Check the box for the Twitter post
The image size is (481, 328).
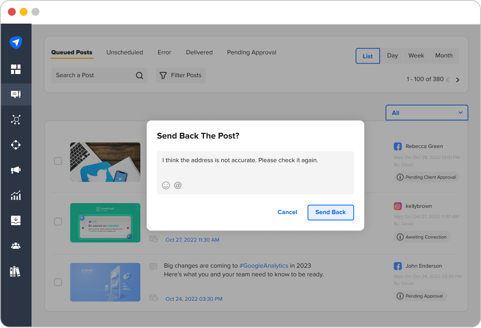pyautogui.click(x=58, y=161)
